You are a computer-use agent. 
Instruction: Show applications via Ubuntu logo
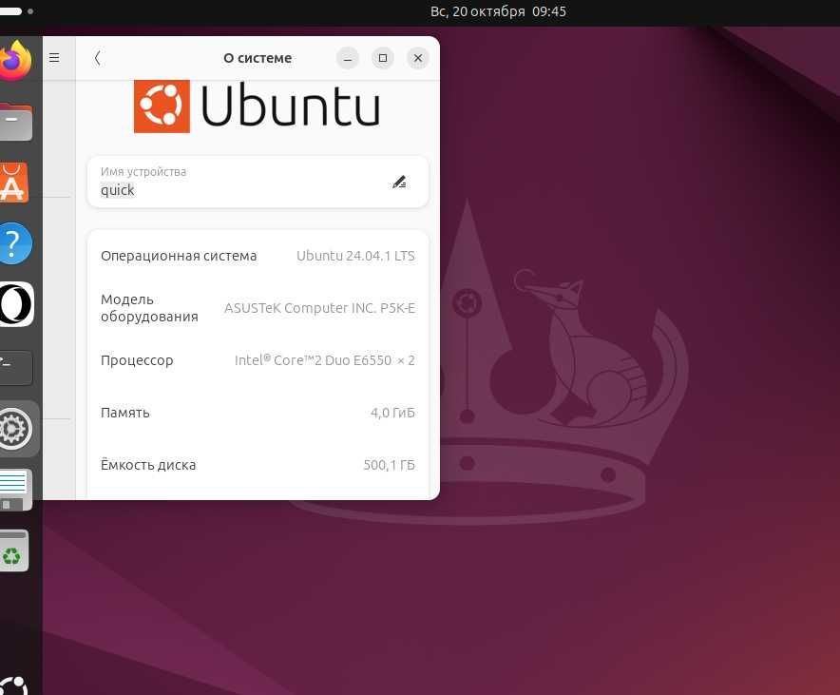(x=14, y=685)
